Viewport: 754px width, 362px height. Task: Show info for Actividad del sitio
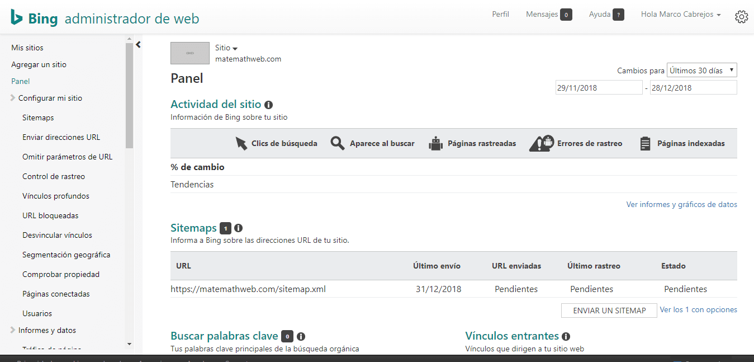pos(268,105)
